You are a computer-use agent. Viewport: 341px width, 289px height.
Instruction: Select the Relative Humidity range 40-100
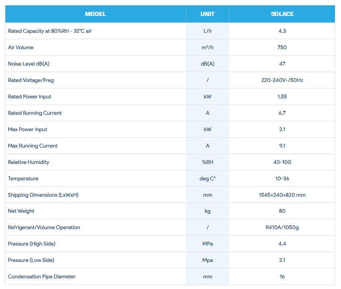pyautogui.click(x=282, y=162)
